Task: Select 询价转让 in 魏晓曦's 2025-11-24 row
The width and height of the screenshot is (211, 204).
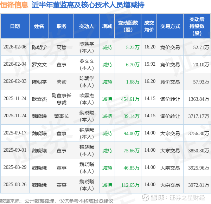Action: [170, 116]
